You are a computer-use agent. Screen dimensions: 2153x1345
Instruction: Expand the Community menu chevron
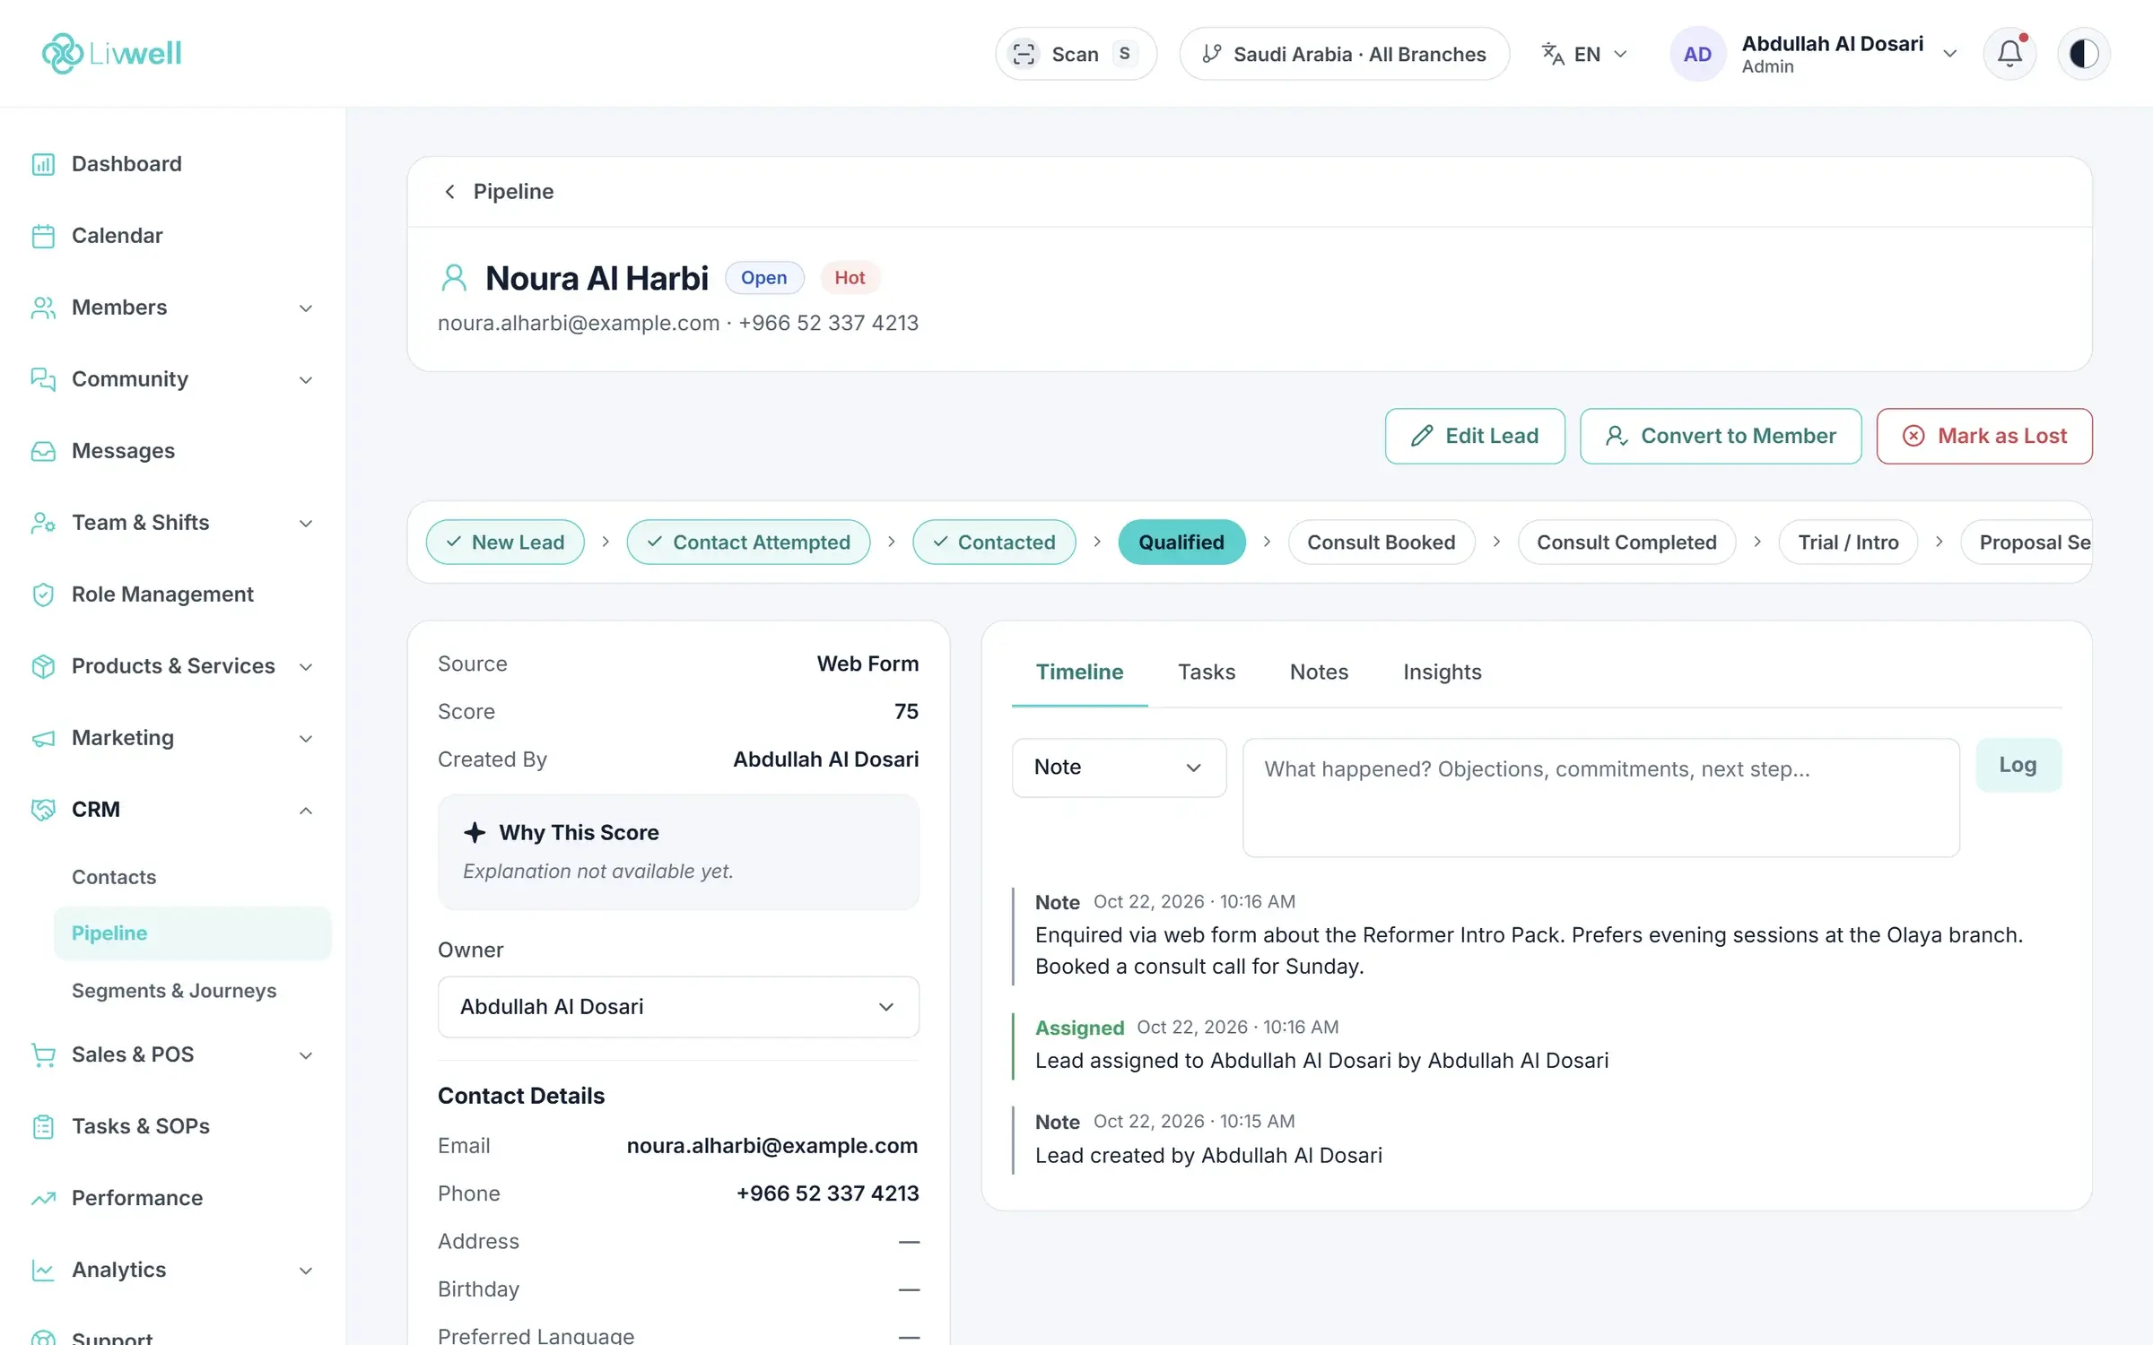pos(305,379)
